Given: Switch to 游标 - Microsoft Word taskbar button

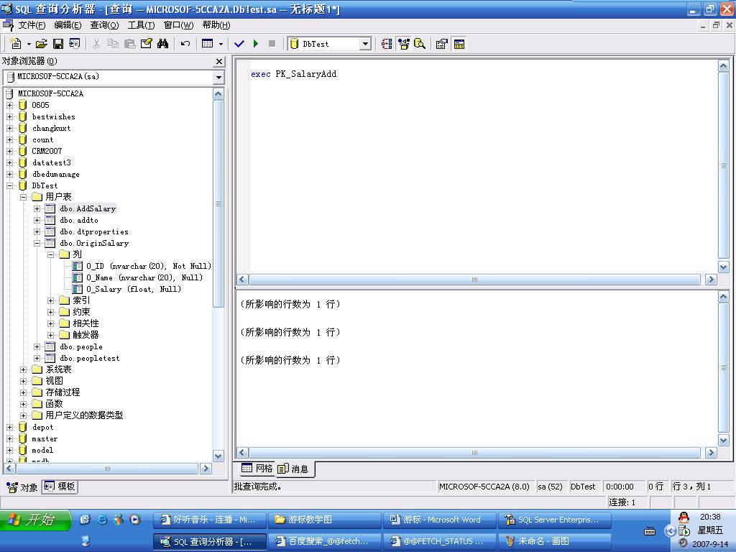Looking at the screenshot, I should pyautogui.click(x=439, y=520).
